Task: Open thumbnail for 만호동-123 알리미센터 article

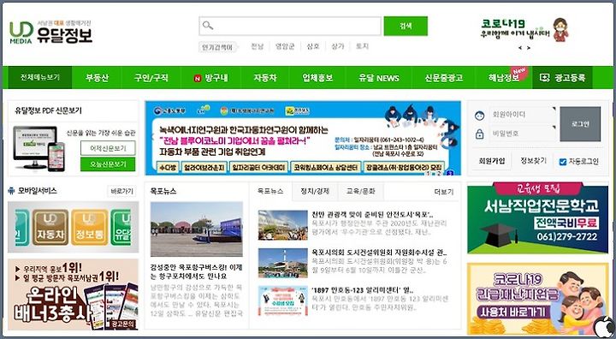Action: coord(283,300)
